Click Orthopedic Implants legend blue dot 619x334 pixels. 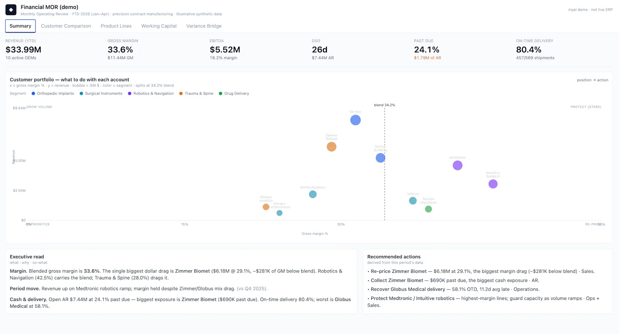[x=33, y=93]
